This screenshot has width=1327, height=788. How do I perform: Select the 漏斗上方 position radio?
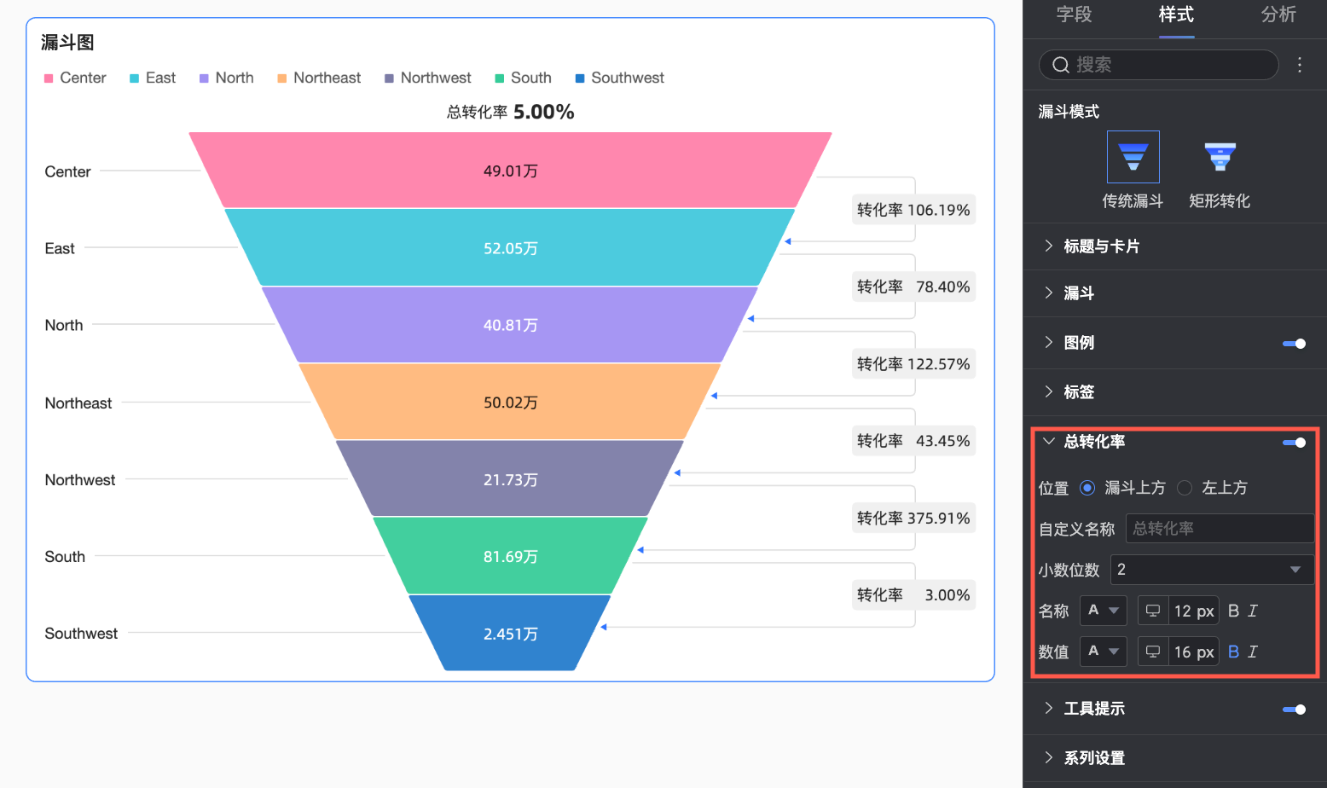coord(1087,488)
